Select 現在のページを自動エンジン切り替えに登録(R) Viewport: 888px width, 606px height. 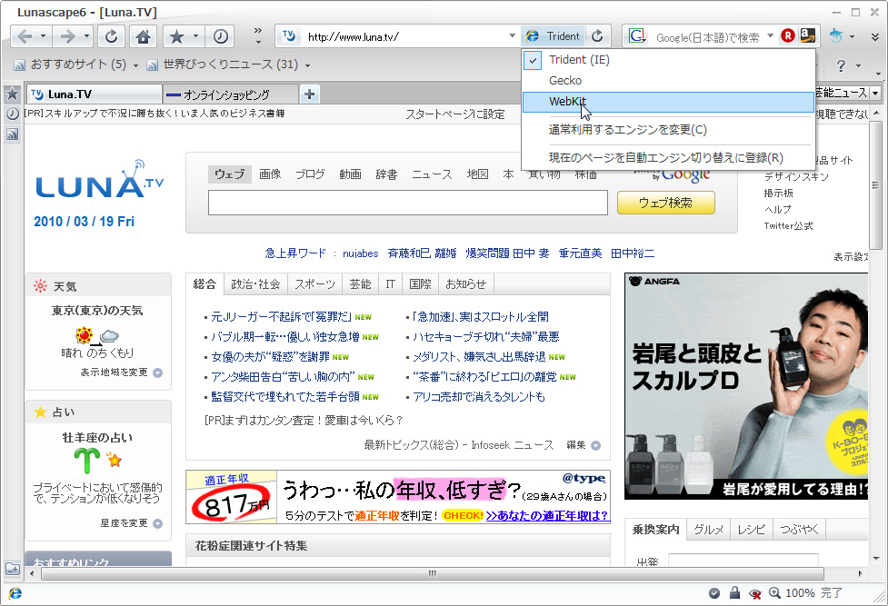click(669, 157)
